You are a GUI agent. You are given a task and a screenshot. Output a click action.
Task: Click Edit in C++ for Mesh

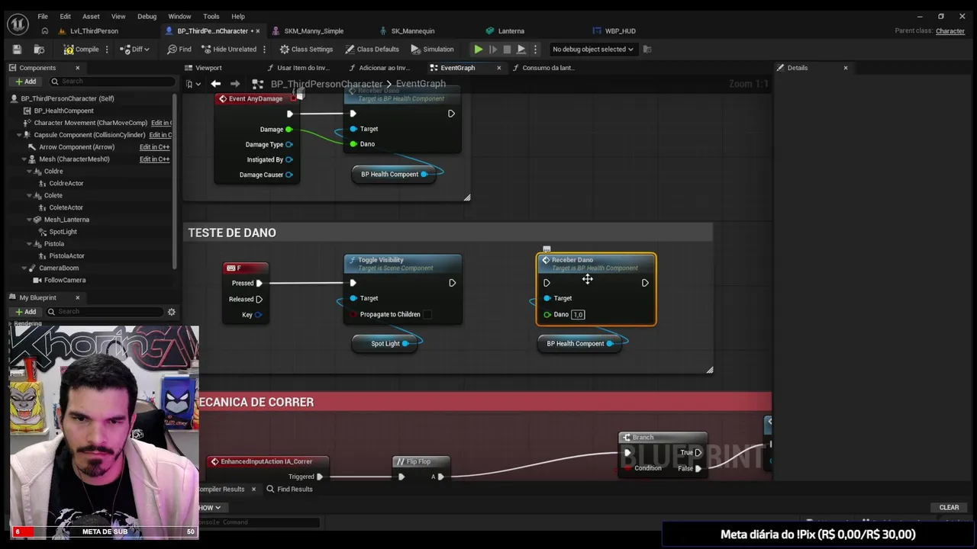[154, 159]
